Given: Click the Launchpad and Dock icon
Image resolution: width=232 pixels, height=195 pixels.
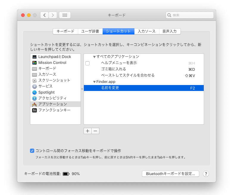Looking at the screenshot, I should tap(35, 57).
